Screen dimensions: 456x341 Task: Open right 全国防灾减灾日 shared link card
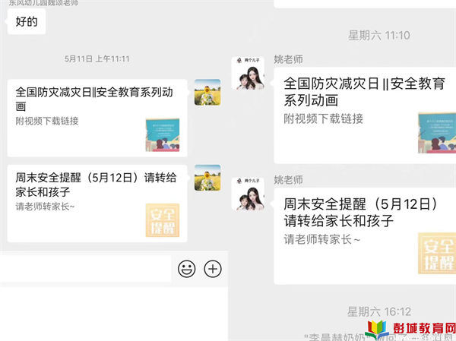coord(365,115)
